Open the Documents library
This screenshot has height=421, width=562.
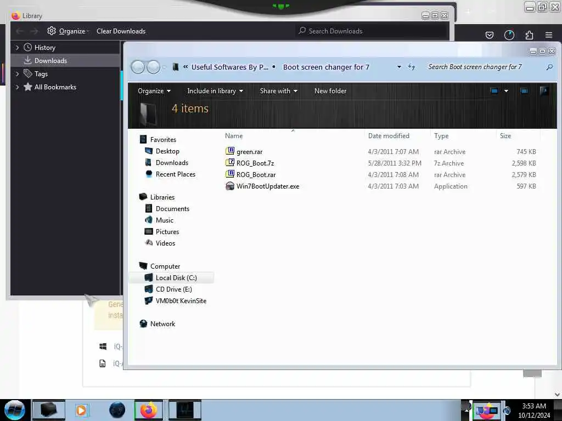[x=172, y=209]
